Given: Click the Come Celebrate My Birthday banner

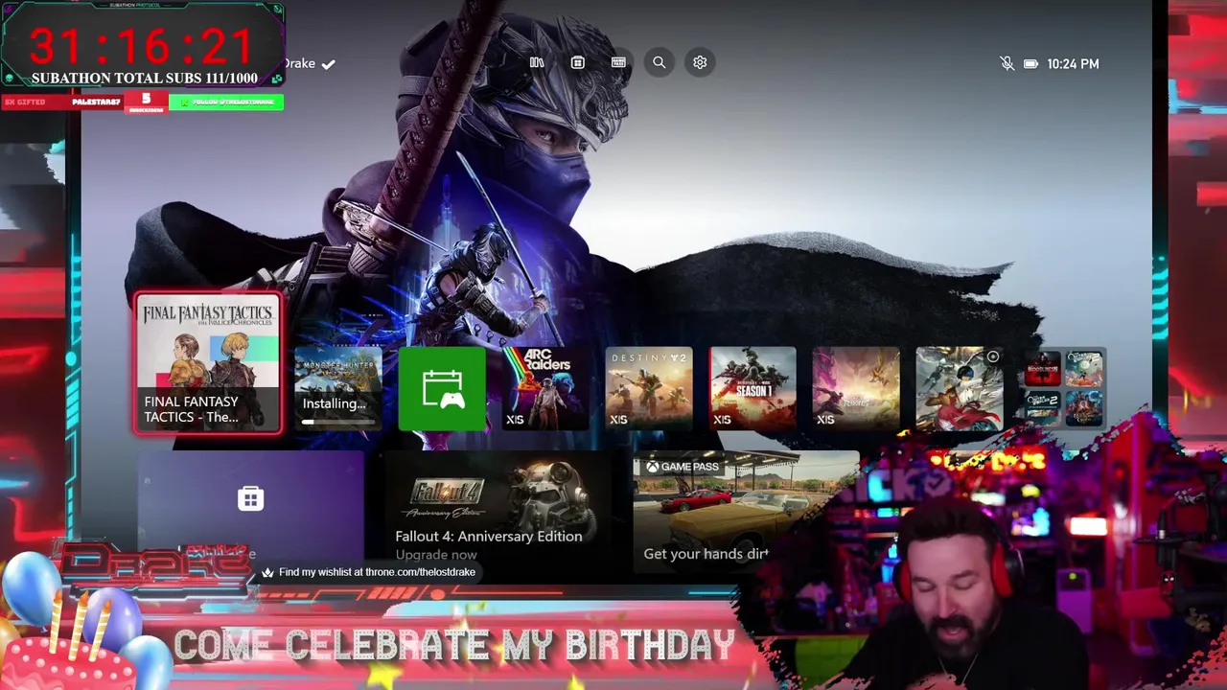Looking at the screenshot, I should coord(454,646).
